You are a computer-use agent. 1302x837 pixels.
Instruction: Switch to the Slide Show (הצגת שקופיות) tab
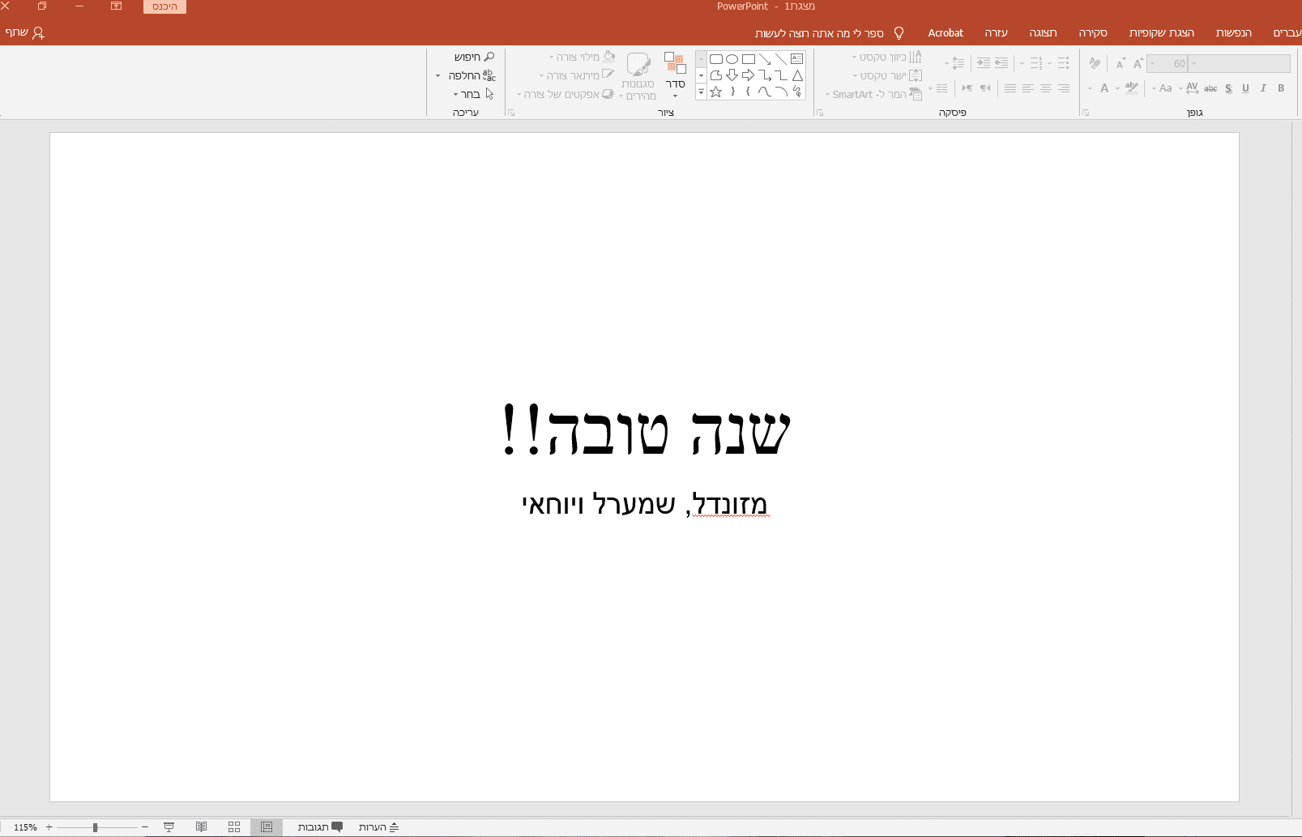(1161, 33)
